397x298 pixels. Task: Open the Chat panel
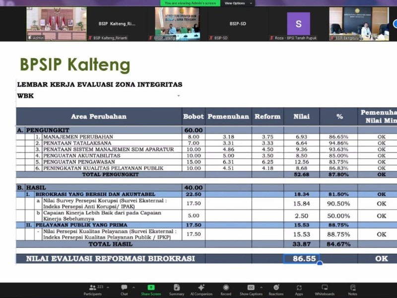(124, 289)
